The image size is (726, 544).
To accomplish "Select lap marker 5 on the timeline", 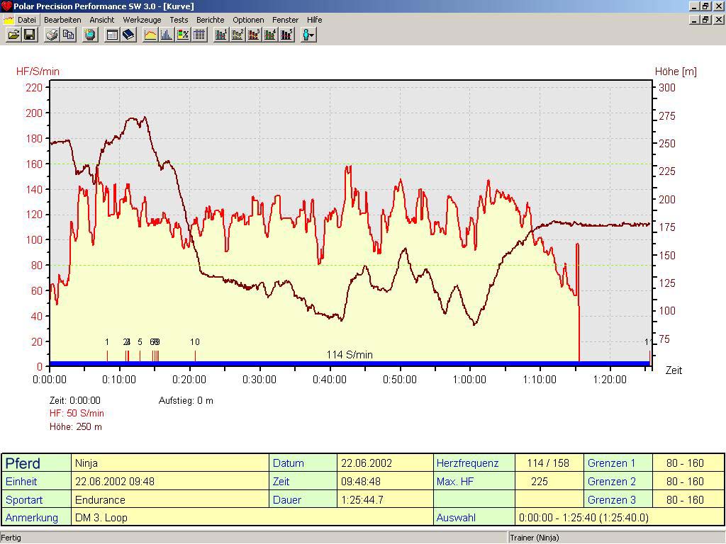I will tap(140, 342).
